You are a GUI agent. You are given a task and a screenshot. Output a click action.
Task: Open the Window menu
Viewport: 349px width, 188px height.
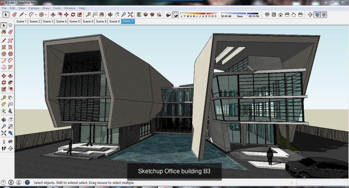coord(69,8)
